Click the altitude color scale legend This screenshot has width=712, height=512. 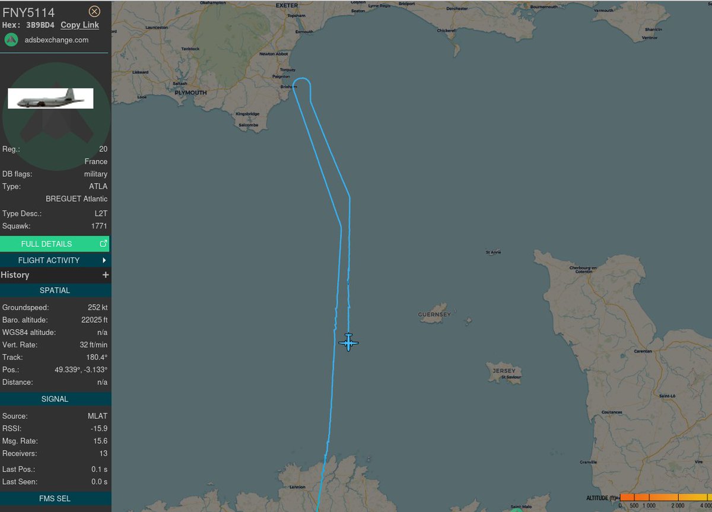pyautogui.click(x=665, y=498)
